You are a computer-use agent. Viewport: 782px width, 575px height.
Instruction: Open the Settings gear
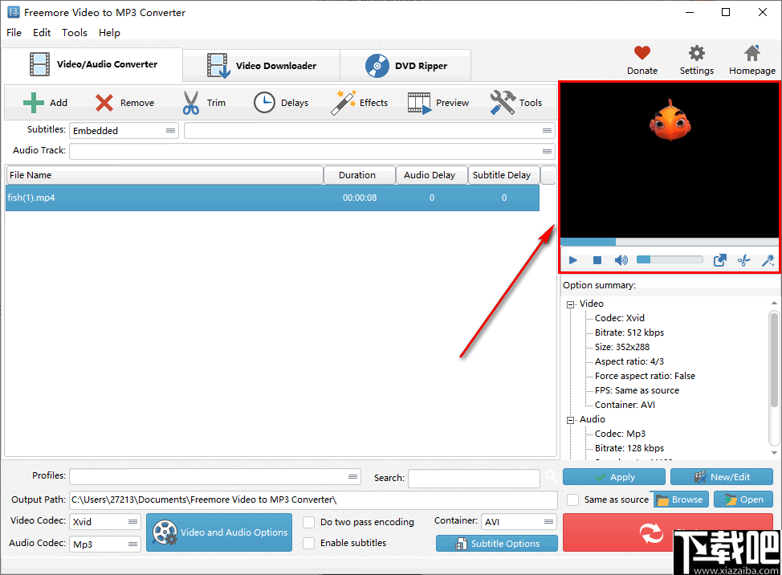pos(695,59)
